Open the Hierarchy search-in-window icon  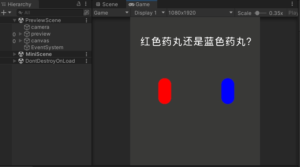tap(86, 13)
